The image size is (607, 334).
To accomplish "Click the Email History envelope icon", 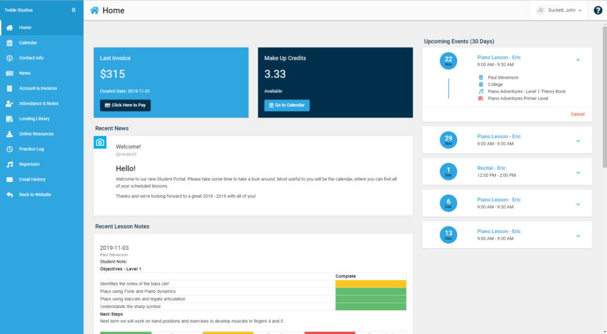I will tap(9, 179).
